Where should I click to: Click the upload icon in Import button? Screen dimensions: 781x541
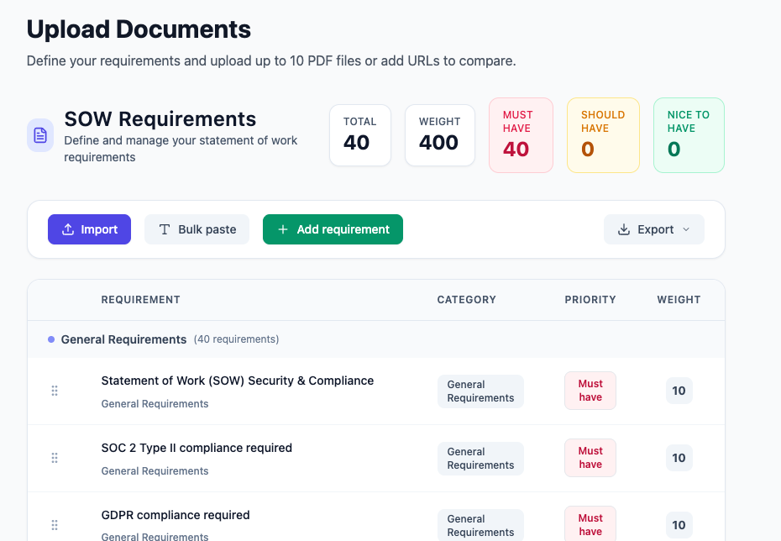(x=68, y=229)
